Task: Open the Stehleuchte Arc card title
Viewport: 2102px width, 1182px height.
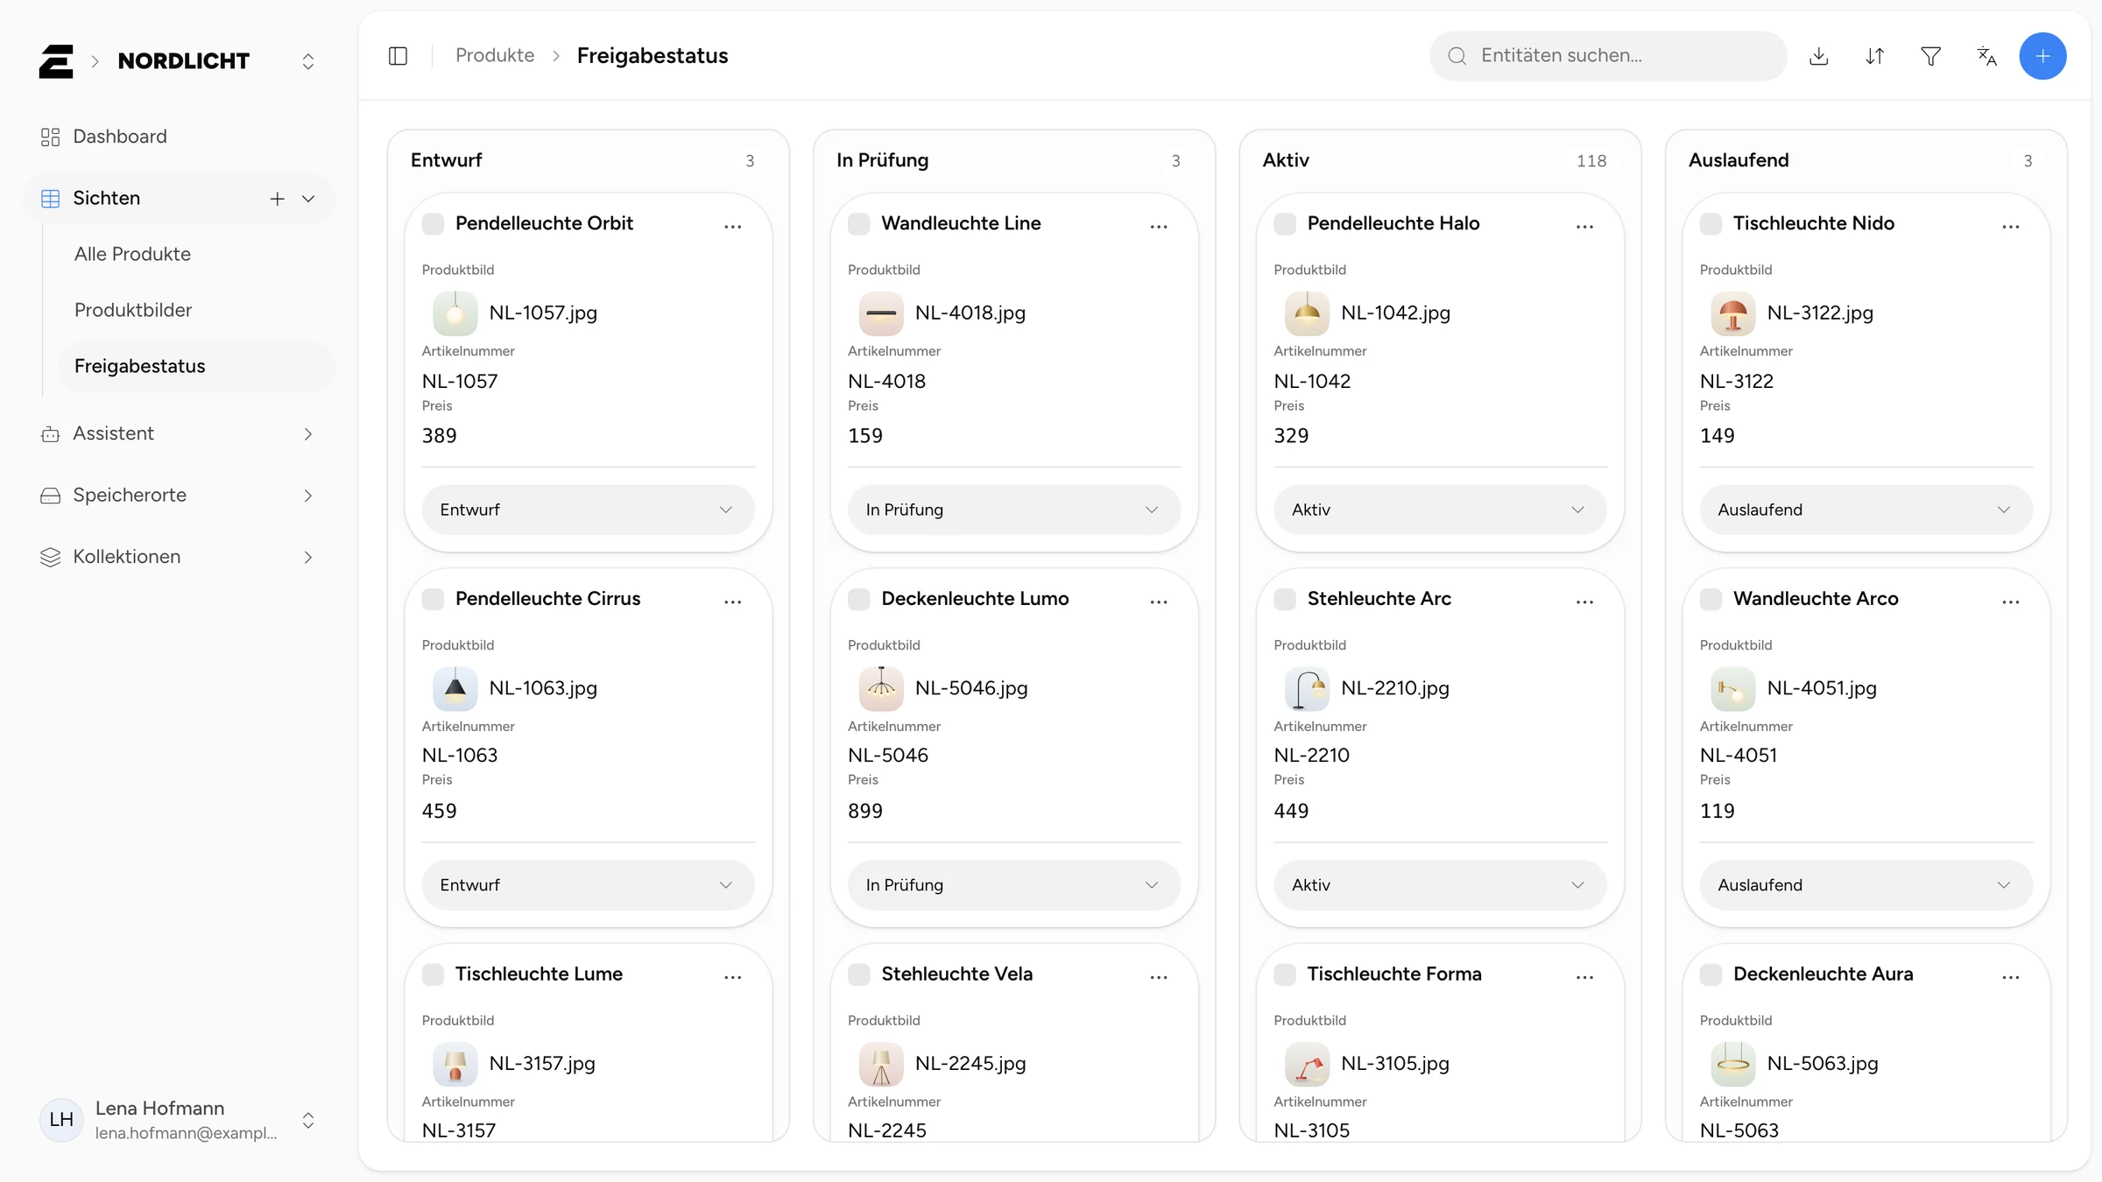Action: coord(1379,600)
